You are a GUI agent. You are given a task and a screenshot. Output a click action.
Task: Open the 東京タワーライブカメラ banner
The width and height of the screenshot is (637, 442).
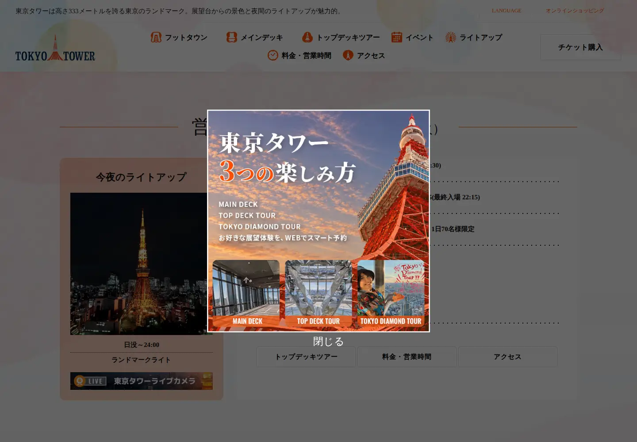[x=142, y=381]
